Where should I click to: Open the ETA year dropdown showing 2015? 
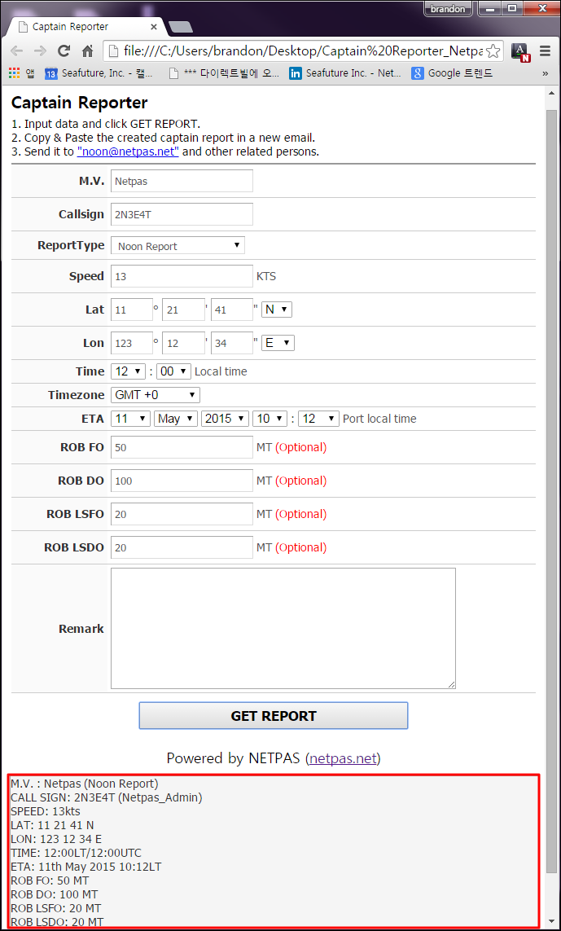click(225, 419)
